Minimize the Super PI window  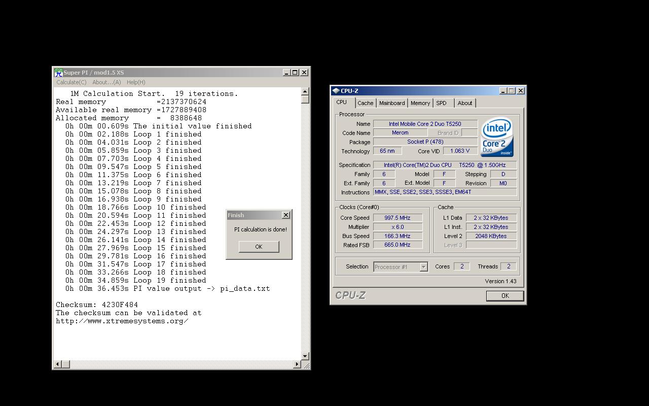[286, 73]
